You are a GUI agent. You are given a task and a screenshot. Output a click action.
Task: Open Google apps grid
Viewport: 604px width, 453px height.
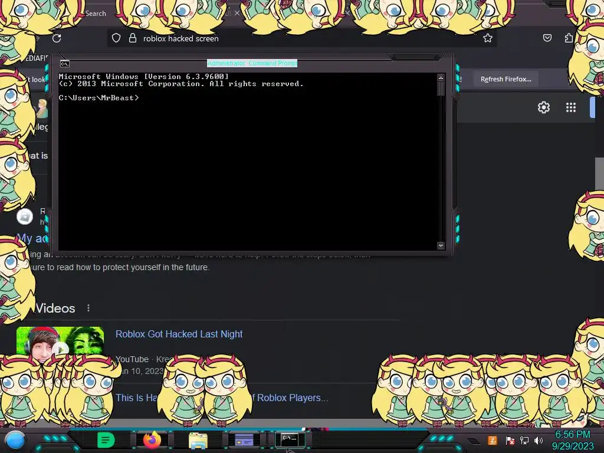(571, 107)
